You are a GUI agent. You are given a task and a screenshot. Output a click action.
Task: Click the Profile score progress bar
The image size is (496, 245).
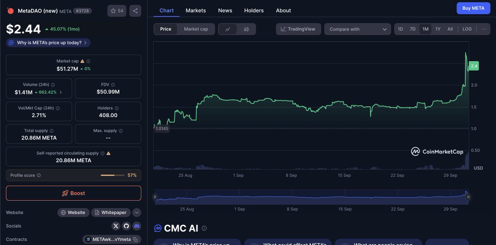coord(113,175)
